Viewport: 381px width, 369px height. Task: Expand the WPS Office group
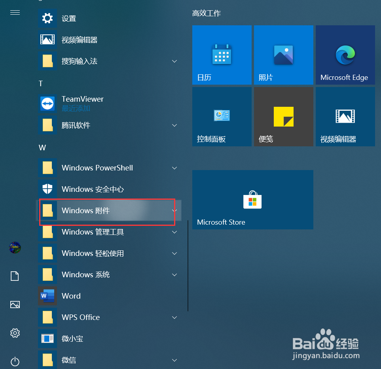point(174,317)
